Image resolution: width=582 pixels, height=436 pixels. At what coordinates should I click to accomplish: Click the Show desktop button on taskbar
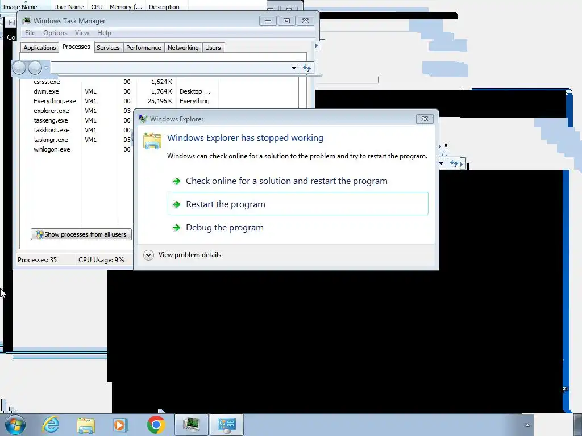pyautogui.click(x=577, y=425)
